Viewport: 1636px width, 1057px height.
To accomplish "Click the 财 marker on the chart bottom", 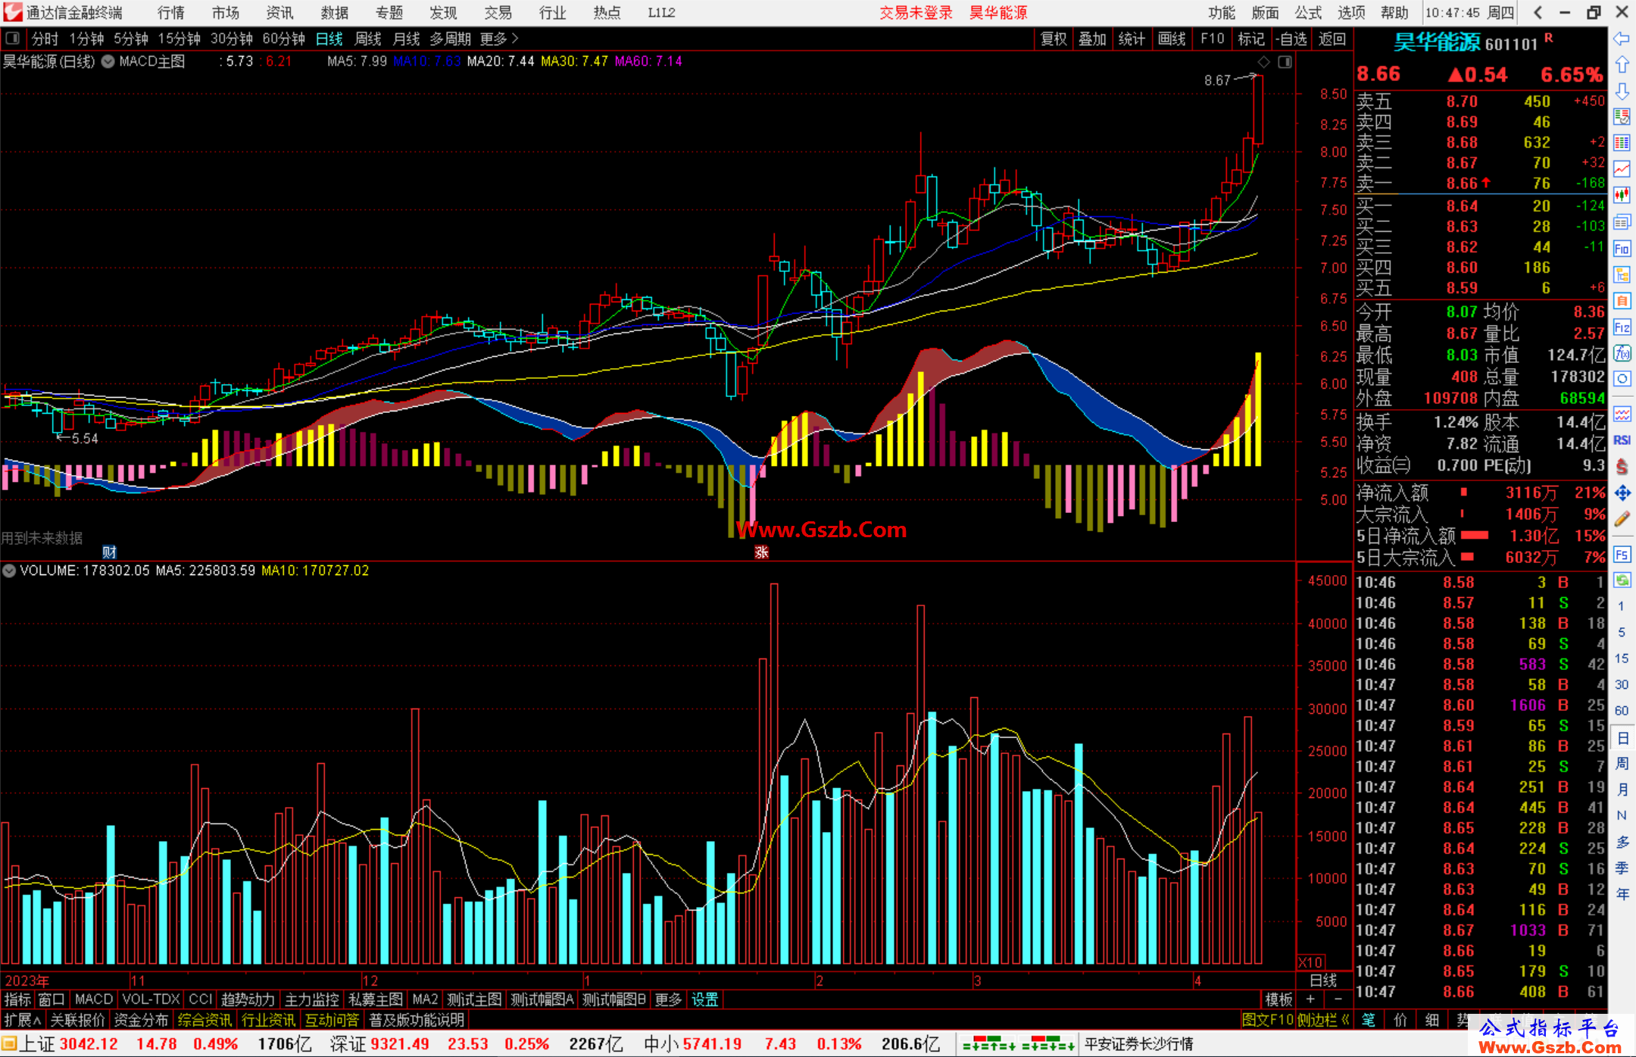I will [x=109, y=552].
